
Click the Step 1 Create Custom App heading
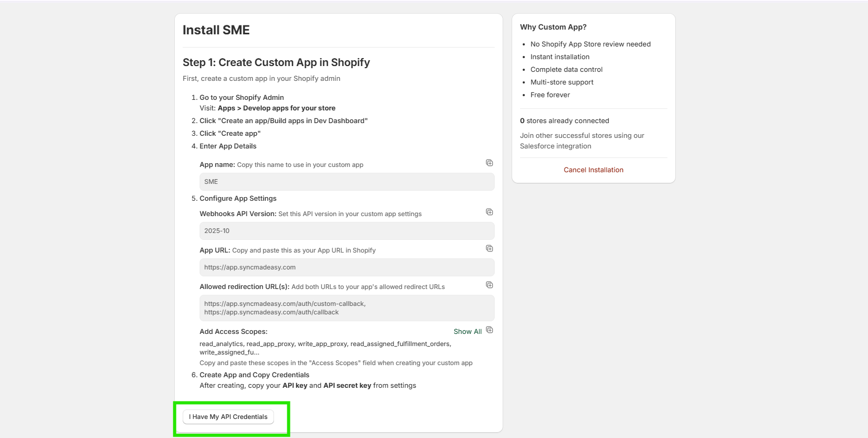[276, 62]
